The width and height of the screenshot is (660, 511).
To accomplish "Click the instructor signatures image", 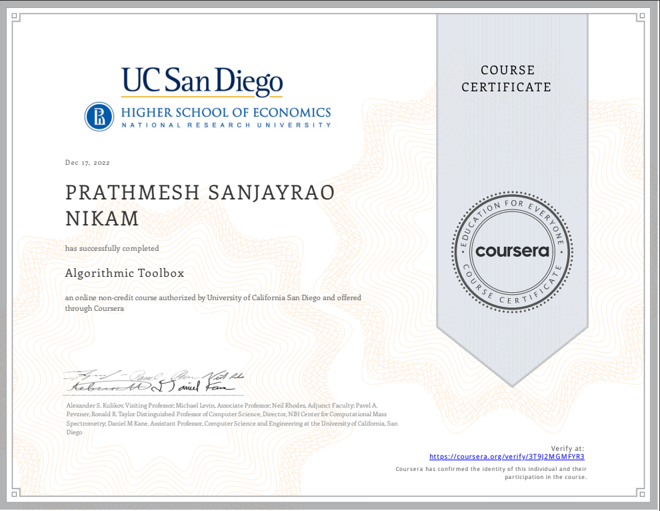I will (x=154, y=382).
